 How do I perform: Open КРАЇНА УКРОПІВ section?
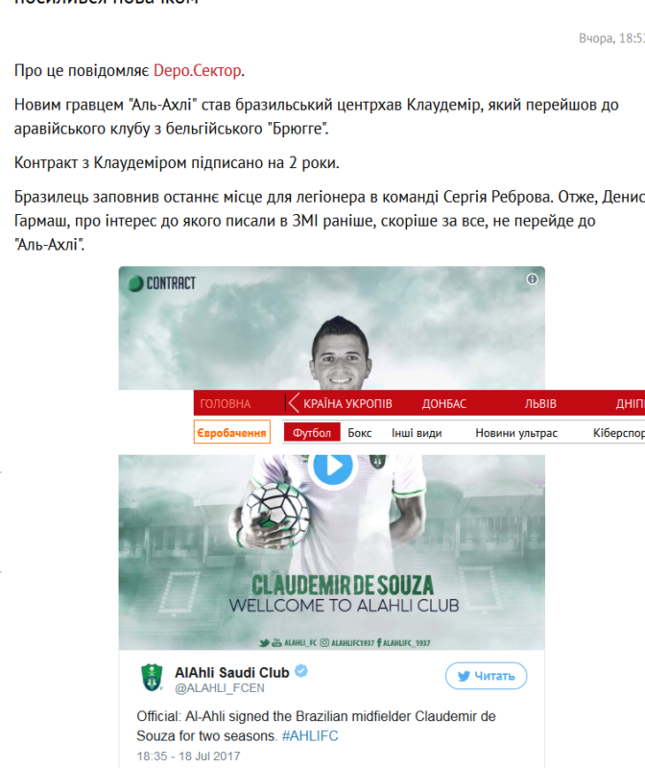347,403
